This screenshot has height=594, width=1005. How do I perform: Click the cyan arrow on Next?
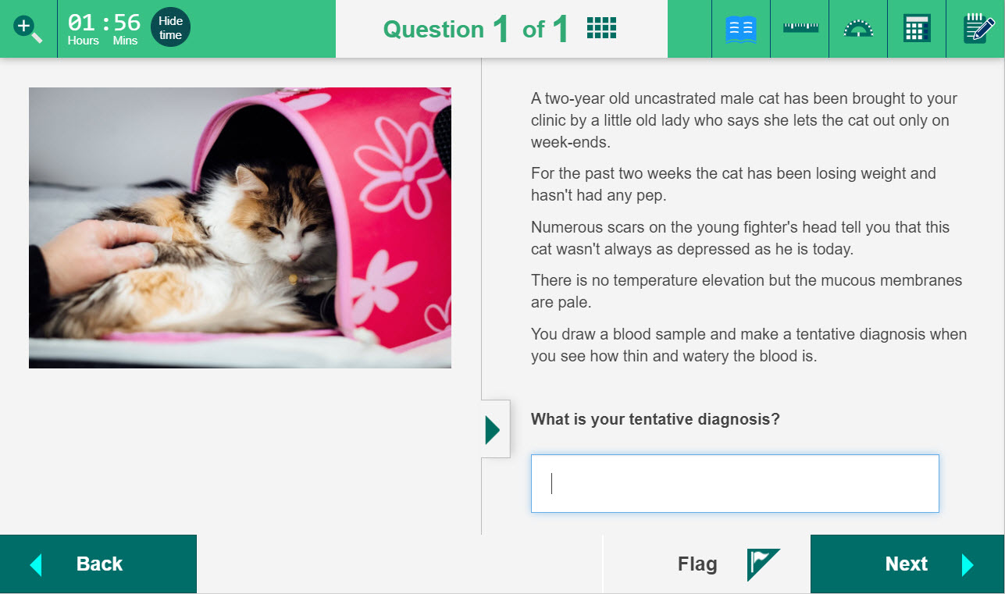coord(968,564)
